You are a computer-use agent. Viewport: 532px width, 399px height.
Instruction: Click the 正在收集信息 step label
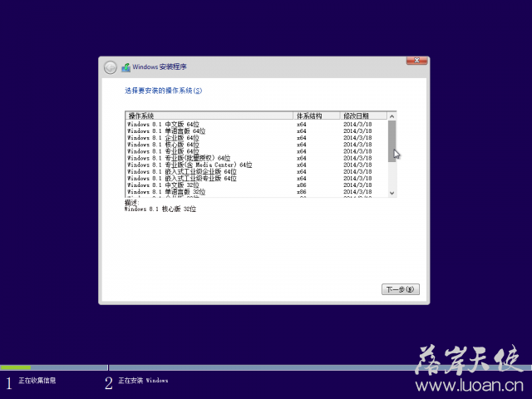click(x=37, y=381)
